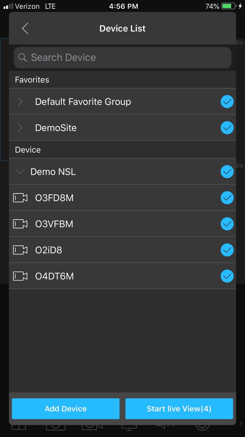This screenshot has height=437, width=245.
Task: Tap the battery icon in status bar
Action: tap(229, 6)
